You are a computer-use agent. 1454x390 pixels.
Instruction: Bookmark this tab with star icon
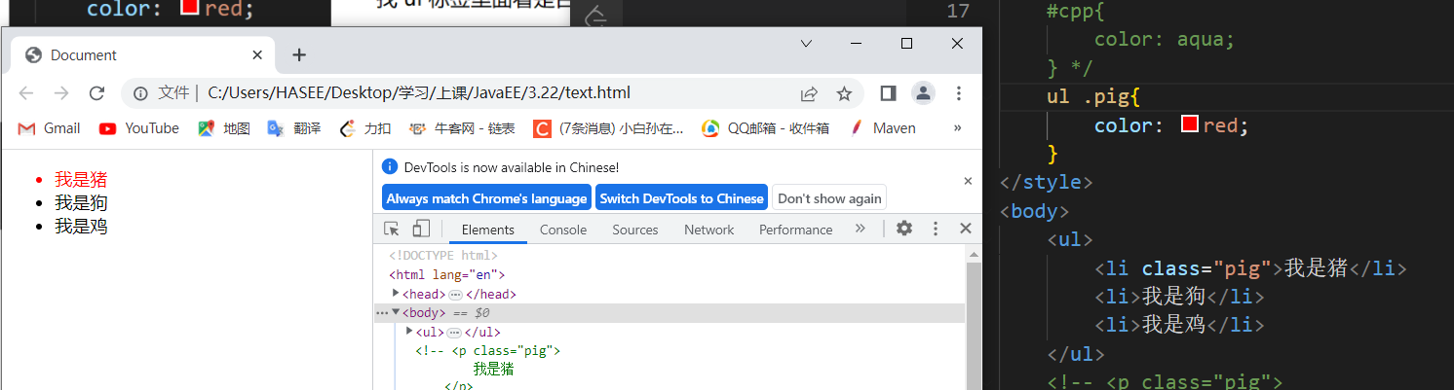click(844, 93)
